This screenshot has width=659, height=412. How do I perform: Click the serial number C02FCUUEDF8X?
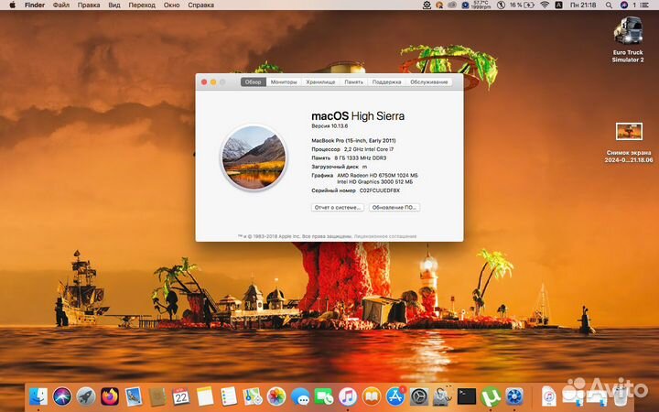click(x=380, y=190)
